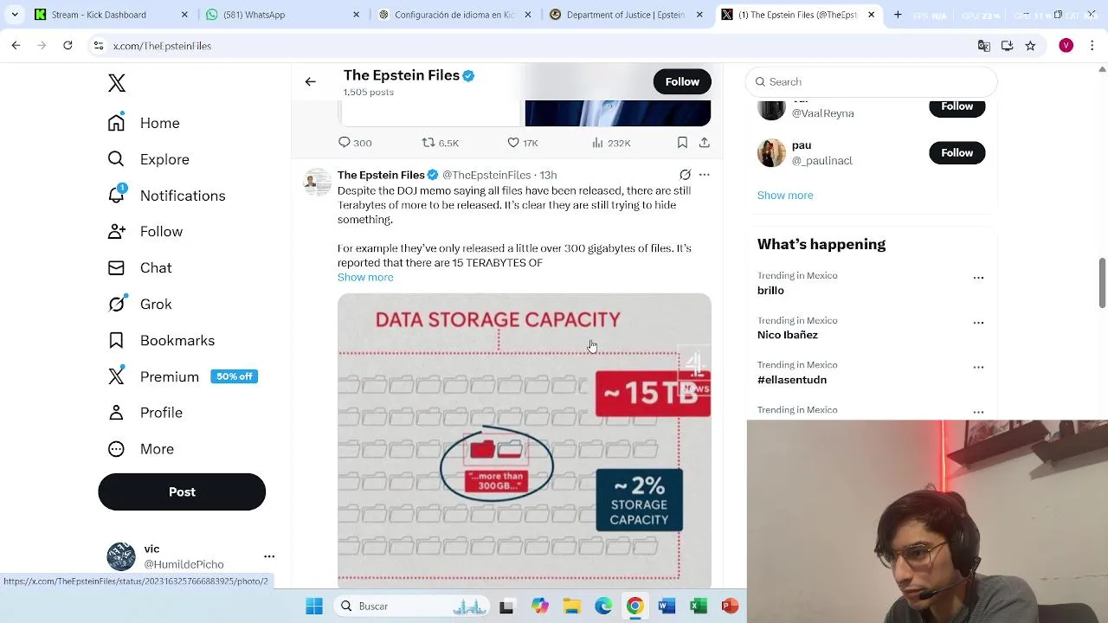1108x623 pixels.
Task: Expand tweet text with Show more
Action: click(x=365, y=277)
